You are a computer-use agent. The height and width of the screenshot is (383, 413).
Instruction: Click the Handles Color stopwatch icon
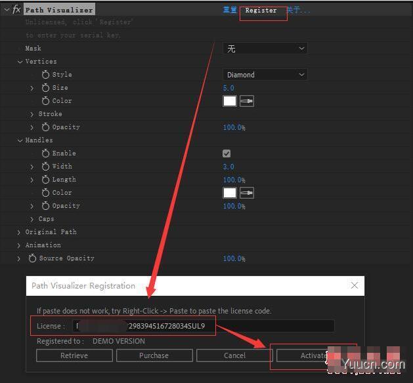[x=45, y=193]
